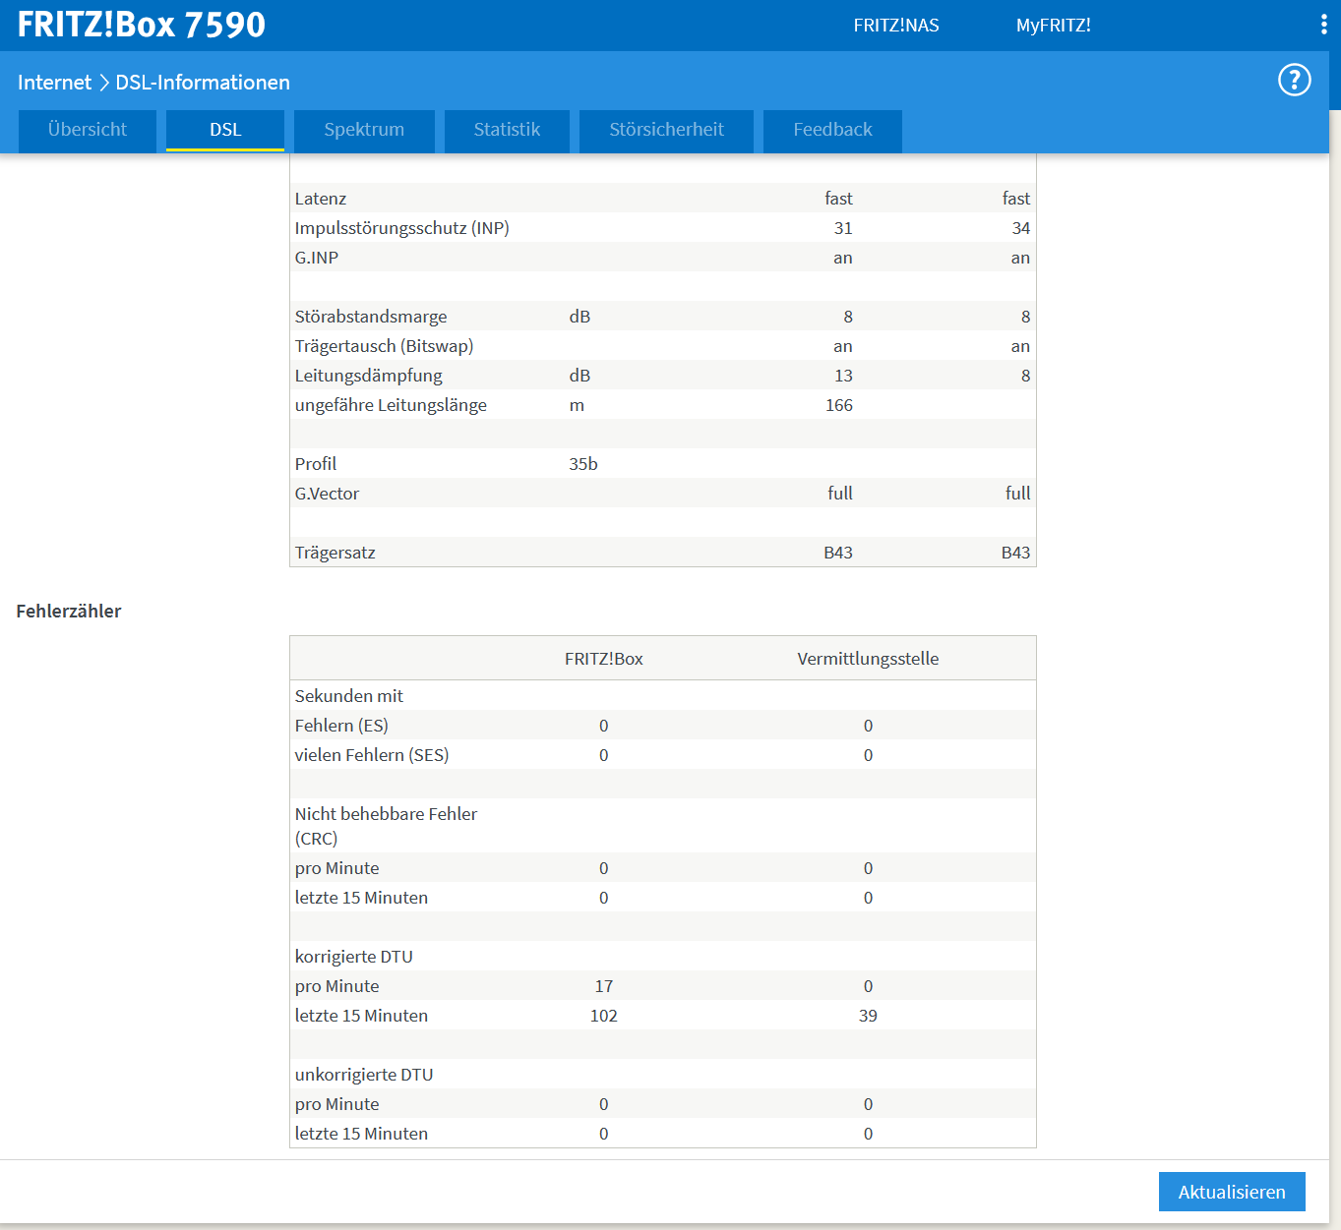
Task: Select korrigierte DTU value 39
Action: coord(868,1016)
